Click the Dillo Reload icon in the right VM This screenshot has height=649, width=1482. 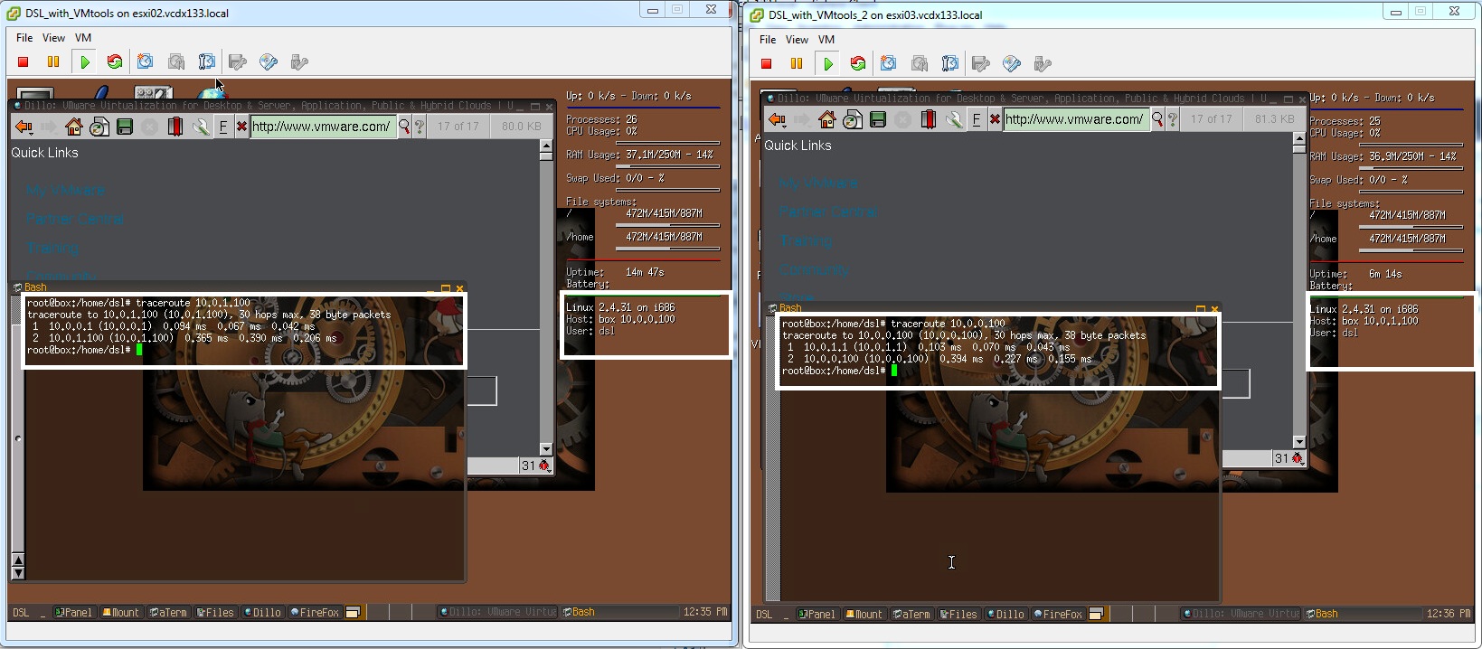click(852, 120)
